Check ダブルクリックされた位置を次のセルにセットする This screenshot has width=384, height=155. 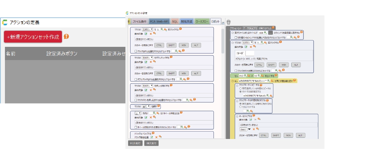click(136, 79)
